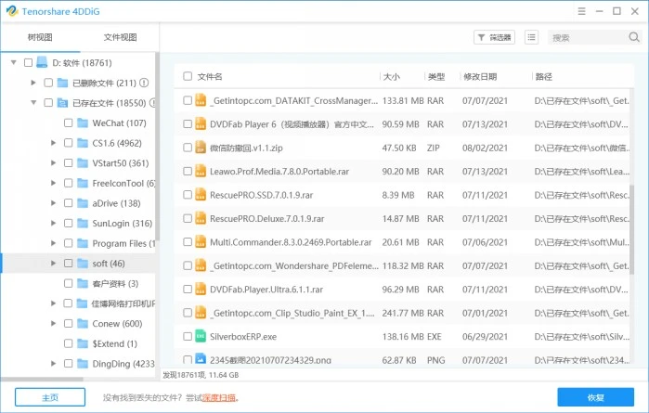This screenshot has width=649, height=413.
Task: Expand the DingDing folder node
Action: [x=53, y=364]
